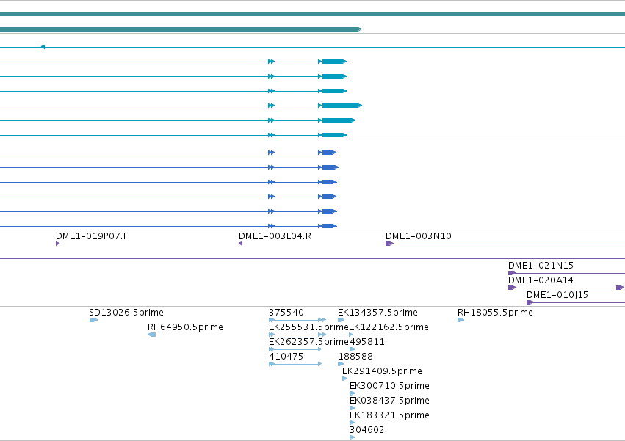625x441 pixels.
Task: Select the RH64950.5prime EST label
Action: [185, 327]
